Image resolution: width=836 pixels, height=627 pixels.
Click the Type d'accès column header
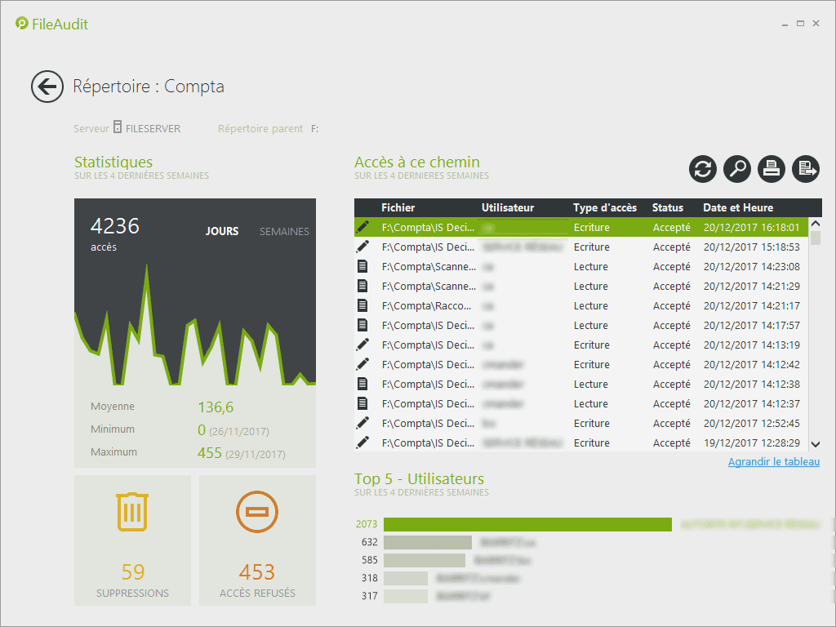(605, 208)
